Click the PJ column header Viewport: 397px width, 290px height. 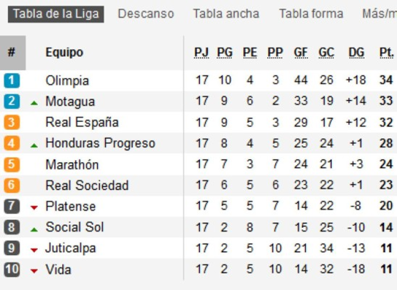[201, 53]
